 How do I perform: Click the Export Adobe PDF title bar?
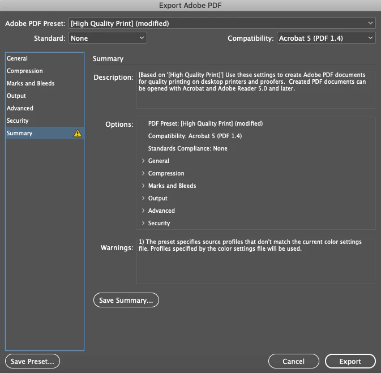pos(190,5)
